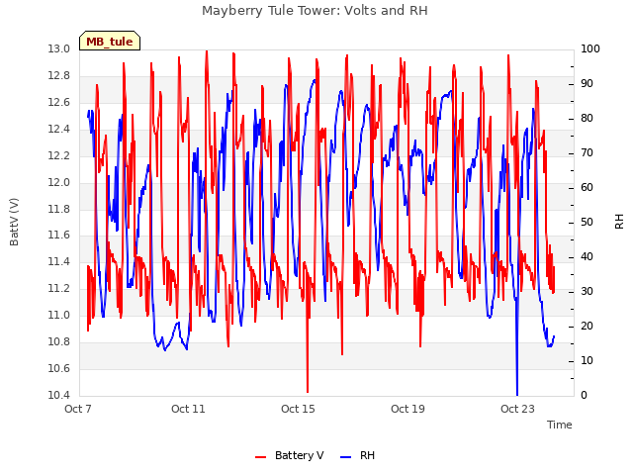Screen dimensions: 633x475
Task: Click the Oct 19 tick label
Action: click(x=407, y=409)
